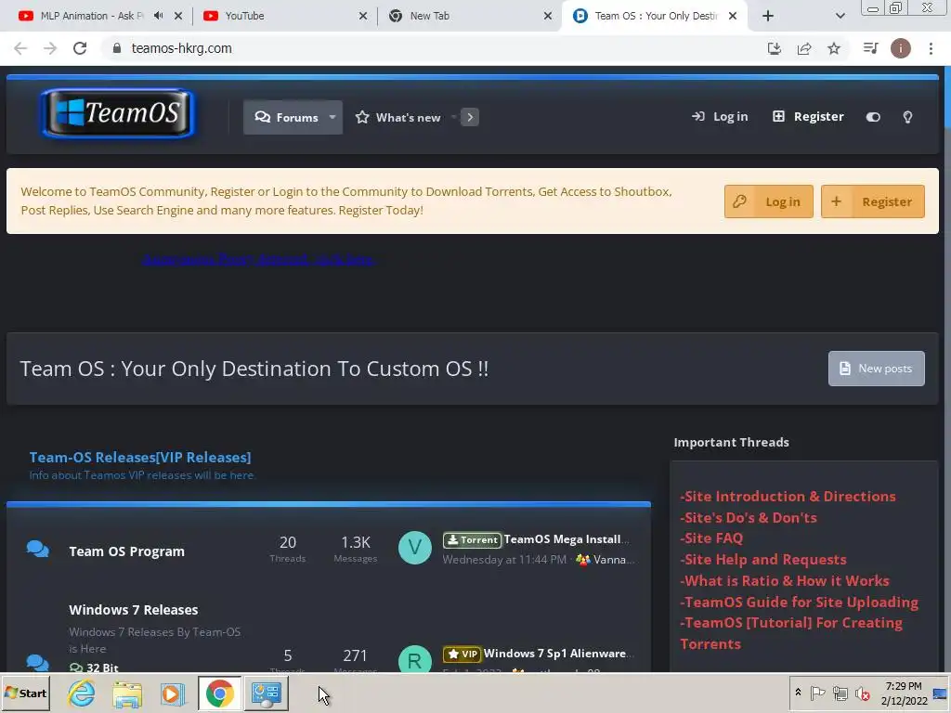Switch to the New Tab tab

pos(429,16)
